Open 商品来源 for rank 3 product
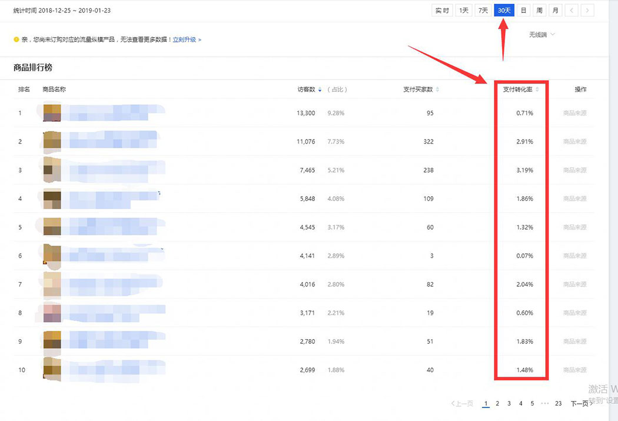 (x=574, y=170)
